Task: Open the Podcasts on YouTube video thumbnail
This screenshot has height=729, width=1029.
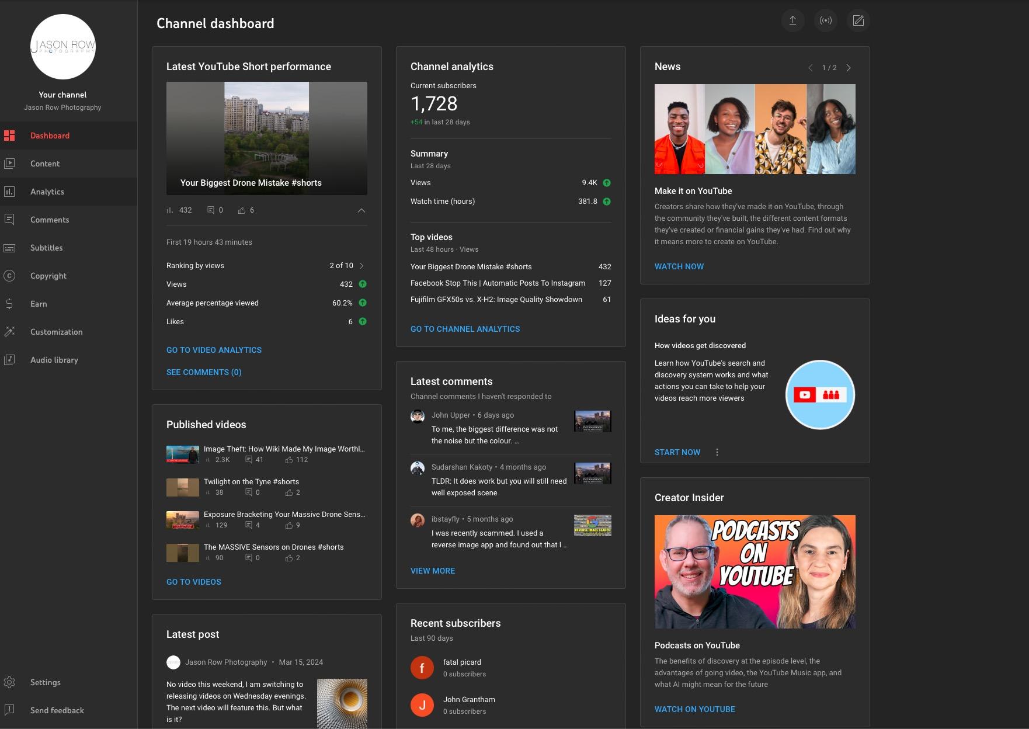Action: point(755,572)
